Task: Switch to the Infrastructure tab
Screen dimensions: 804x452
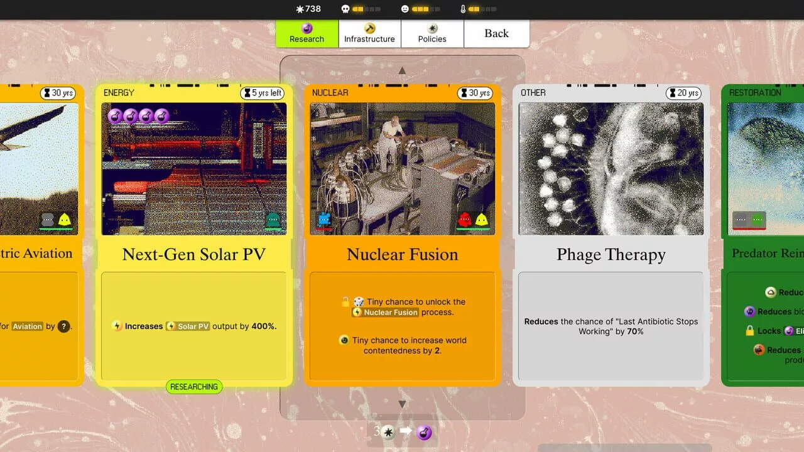Action: 369,34
